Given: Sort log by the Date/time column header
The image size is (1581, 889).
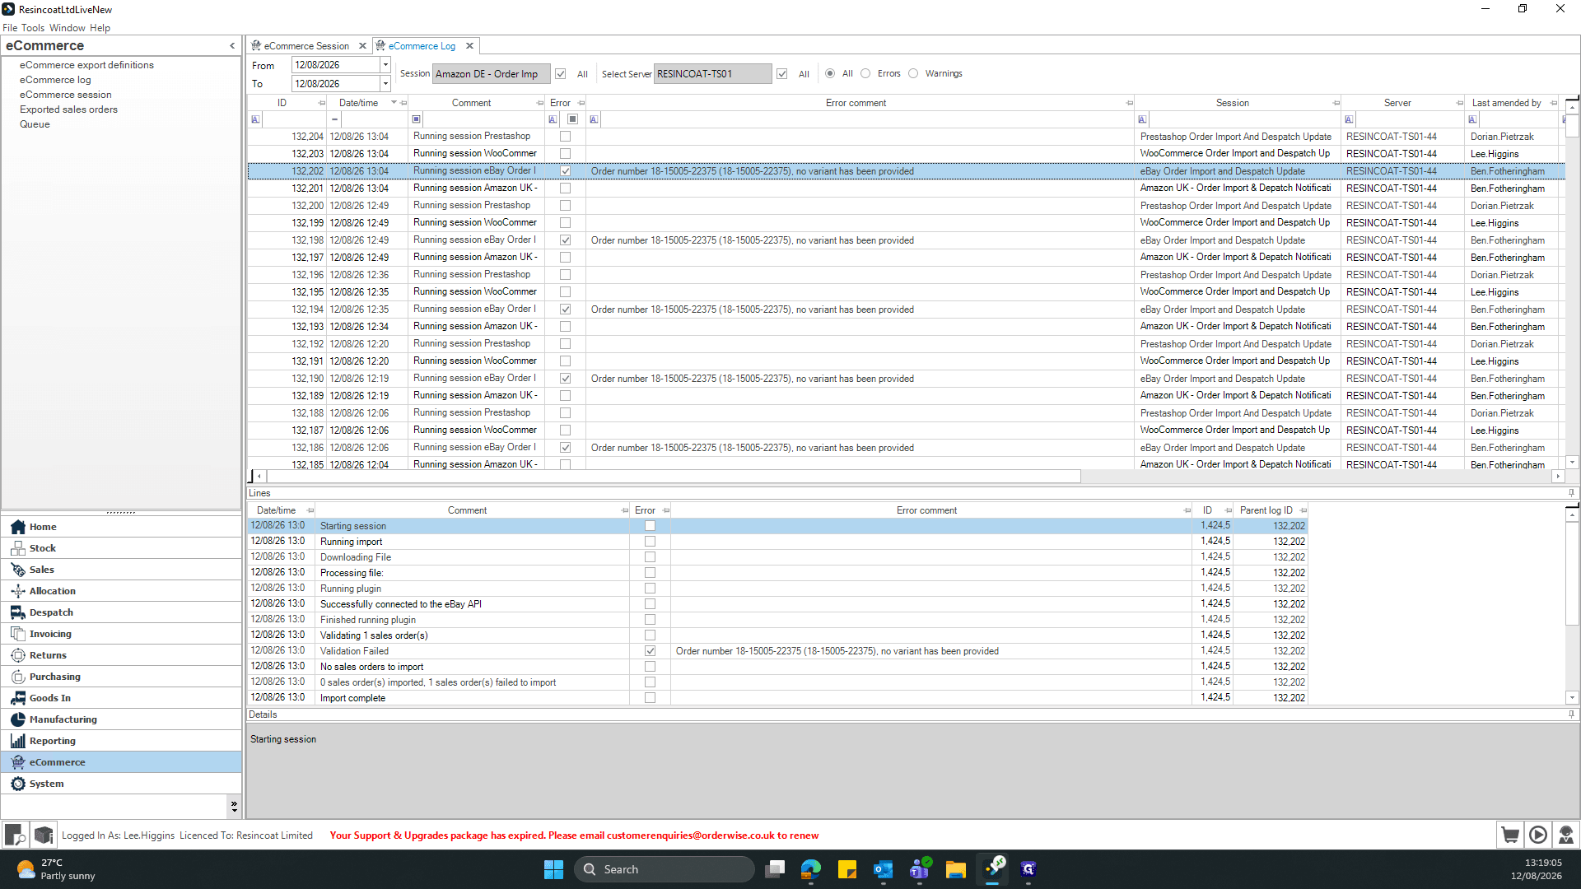Looking at the screenshot, I should (x=358, y=103).
